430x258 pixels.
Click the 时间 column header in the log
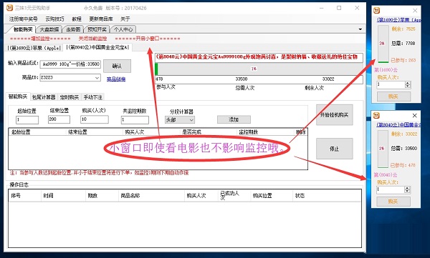click(x=63, y=196)
